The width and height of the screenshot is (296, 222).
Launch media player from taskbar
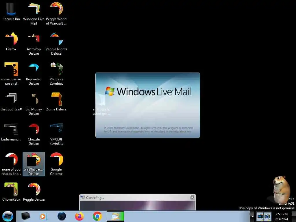pyautogui.click(x=43, y=216)
